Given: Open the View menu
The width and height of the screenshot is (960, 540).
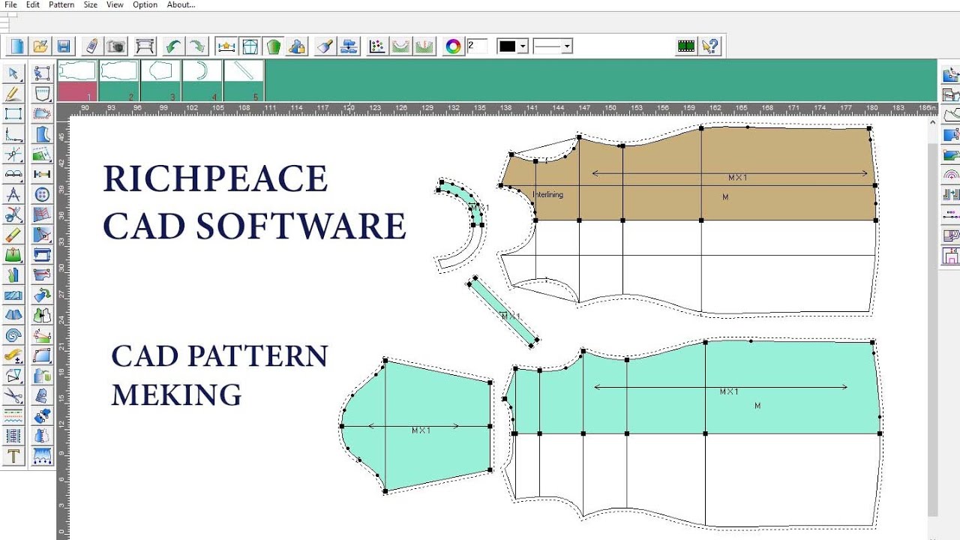Looking at the screenshot, I should tap(115, 4).
